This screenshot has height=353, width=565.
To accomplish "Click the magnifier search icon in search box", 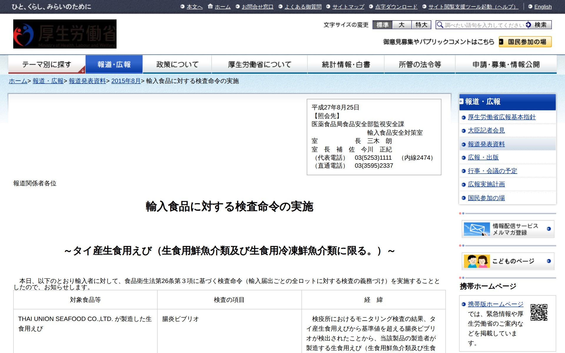I will [x=440, y=25].
